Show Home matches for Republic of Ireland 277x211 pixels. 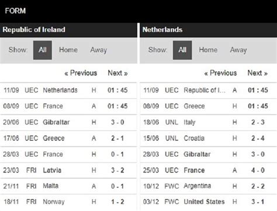(68, 50)
